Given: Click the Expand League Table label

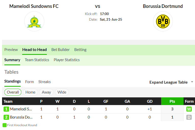Looking at the screenshot, I should pyautogui.click(x=168, y=82).
